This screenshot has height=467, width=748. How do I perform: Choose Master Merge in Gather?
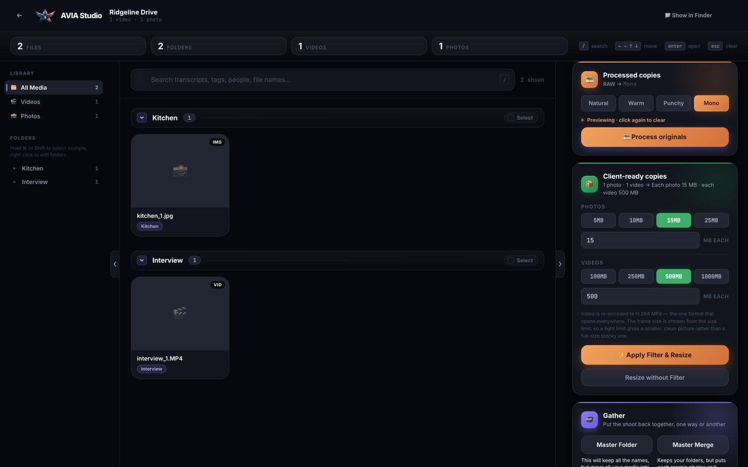tap(693, 445)
